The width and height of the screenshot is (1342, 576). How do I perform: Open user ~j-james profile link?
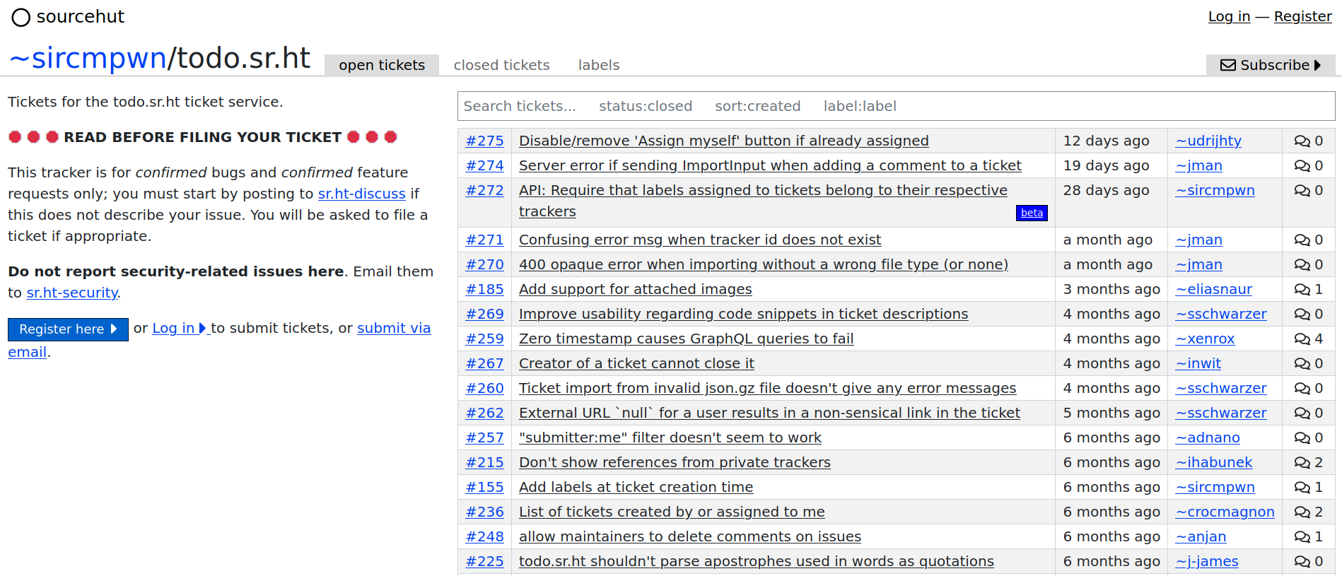1207,561
